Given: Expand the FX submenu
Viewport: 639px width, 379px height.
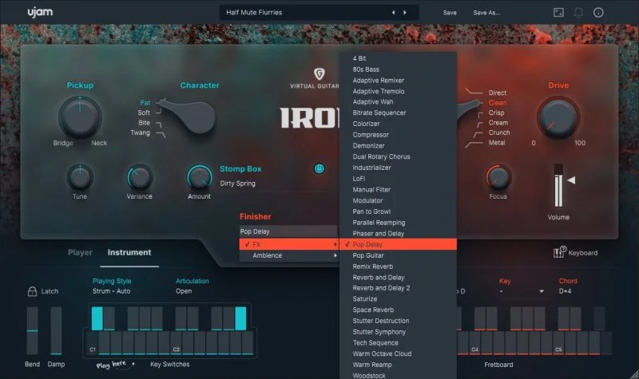Looking at the screenshot, I should coord(289,244).
